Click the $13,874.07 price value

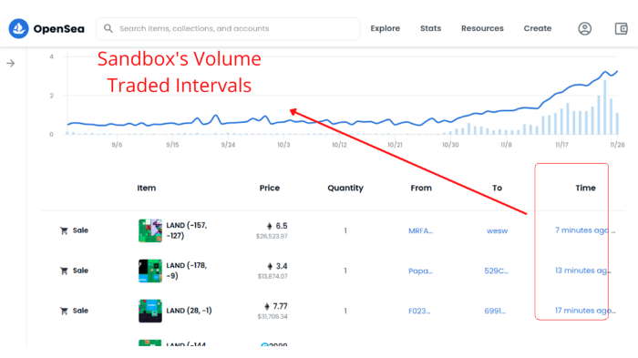tap(273, 277)
